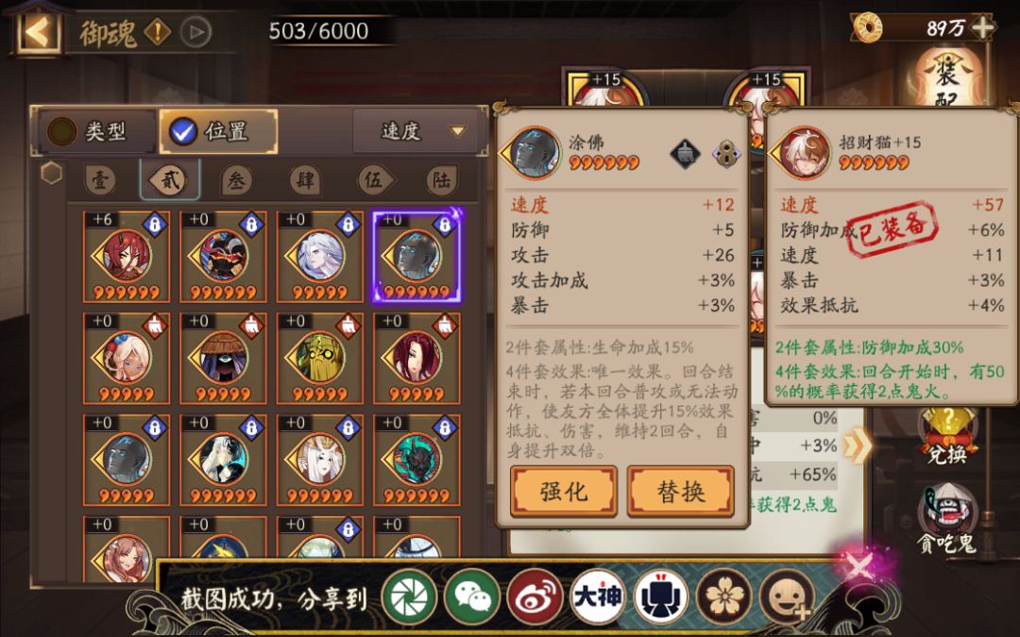Switch to slot 叁 tab
Image resolution: width=1020 pixels, height=637 pixels.
coord(237,180)
